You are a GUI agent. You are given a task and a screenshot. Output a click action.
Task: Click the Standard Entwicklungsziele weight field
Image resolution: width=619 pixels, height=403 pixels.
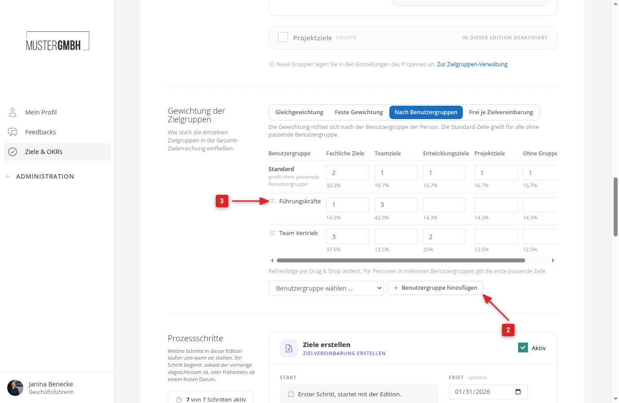click(x=445, y=172)
